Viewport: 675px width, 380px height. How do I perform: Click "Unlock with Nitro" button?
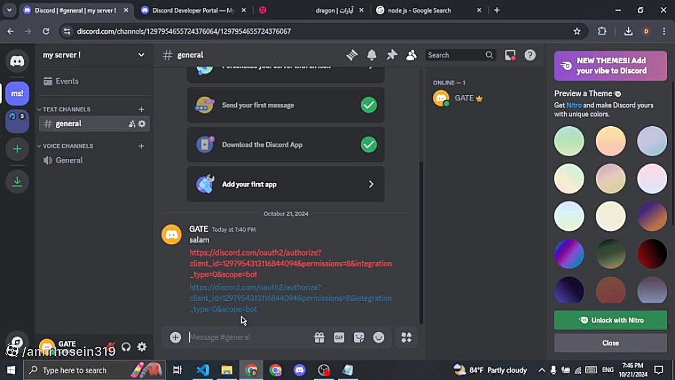(x=611, y=320)
